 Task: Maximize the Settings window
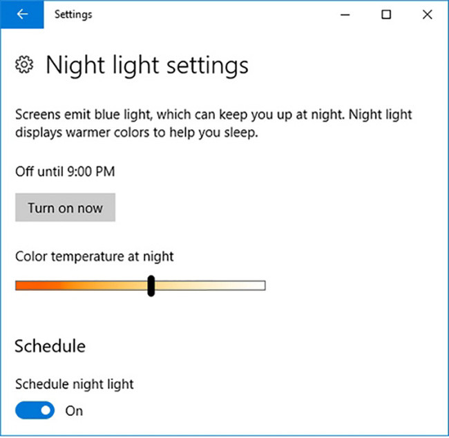coord(387,15)
